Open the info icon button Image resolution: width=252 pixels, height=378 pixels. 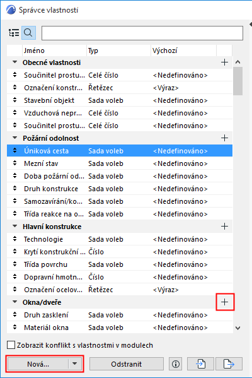pyautogui.click(x=176, y=364)
